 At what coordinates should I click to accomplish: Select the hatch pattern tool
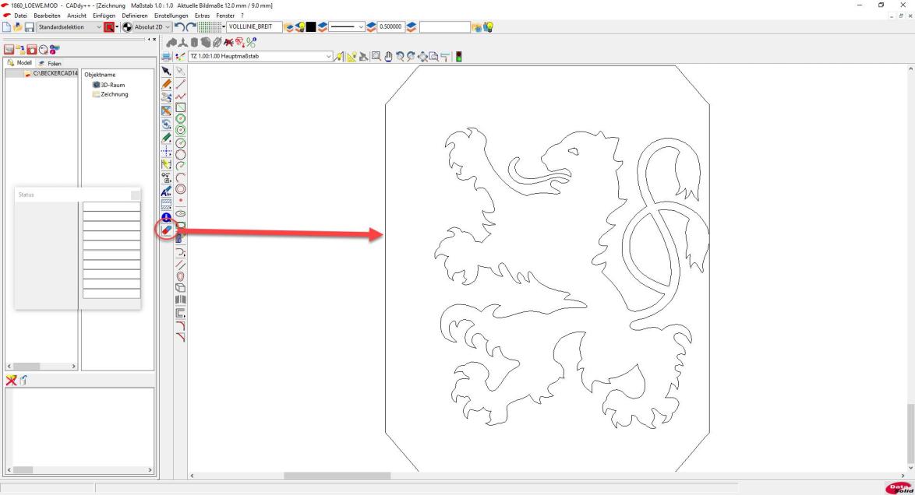pos(166,204)
